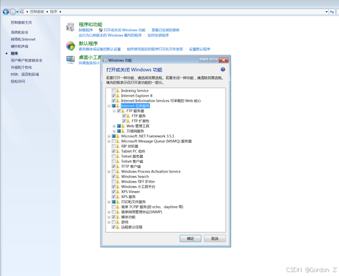339x276 pixels.
Task: Check the Windows TIFF IFilter checkbox
Action: (x=114, y=182)
